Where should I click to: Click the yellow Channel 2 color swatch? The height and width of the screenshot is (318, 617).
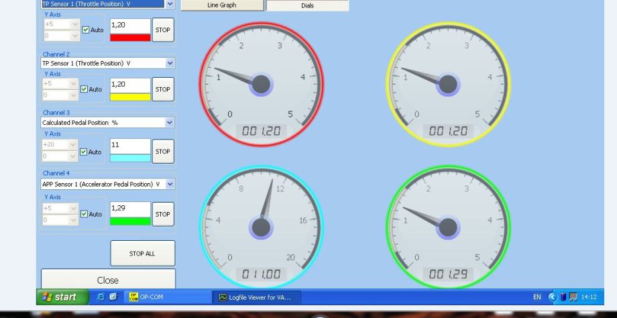pyautogui.click(x=130, y=97)
